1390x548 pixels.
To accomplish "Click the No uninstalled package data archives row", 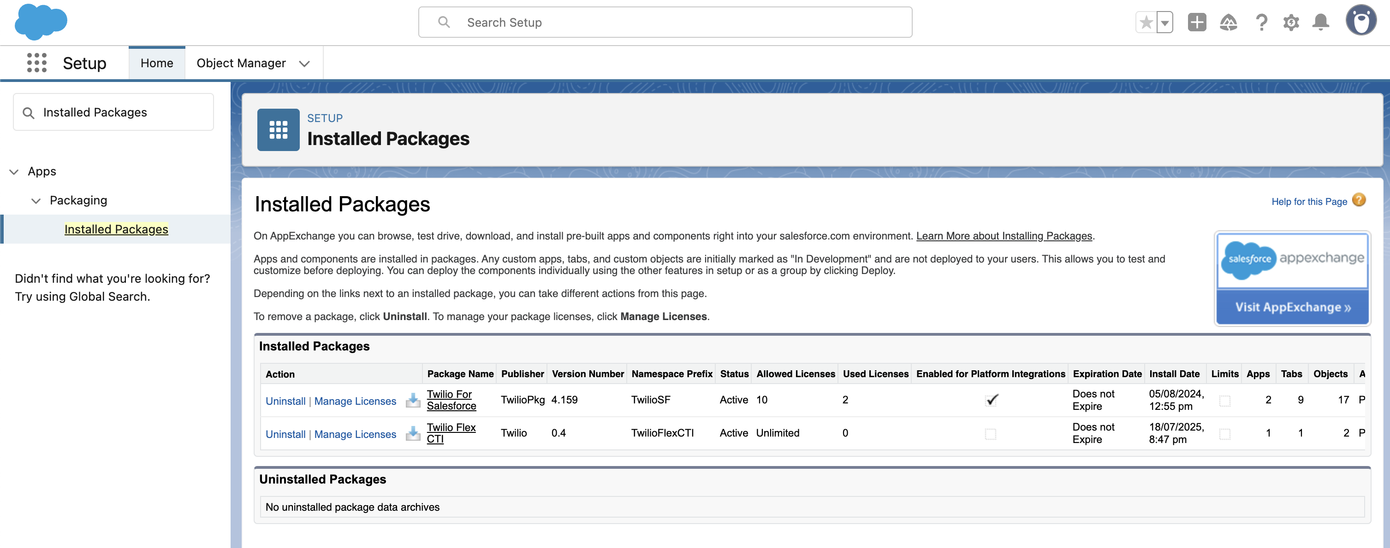I will click(812, 507).
